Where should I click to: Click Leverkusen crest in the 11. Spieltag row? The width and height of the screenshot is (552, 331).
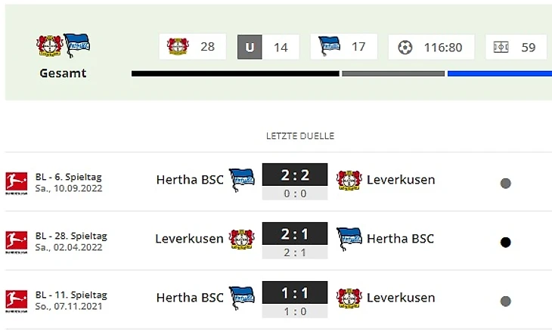349,298
